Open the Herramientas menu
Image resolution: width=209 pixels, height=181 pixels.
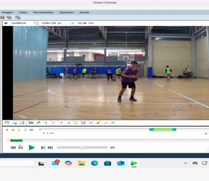click(43, 12)
